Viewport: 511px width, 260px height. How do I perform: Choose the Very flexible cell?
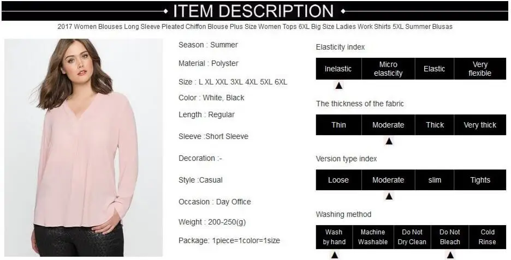480,69
